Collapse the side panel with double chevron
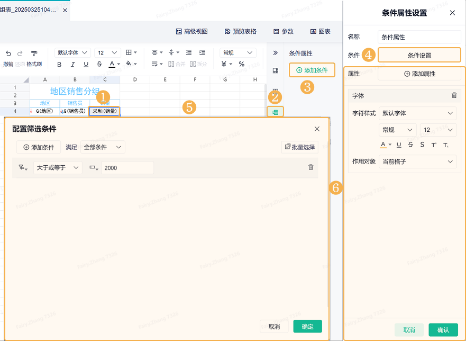 276,53
